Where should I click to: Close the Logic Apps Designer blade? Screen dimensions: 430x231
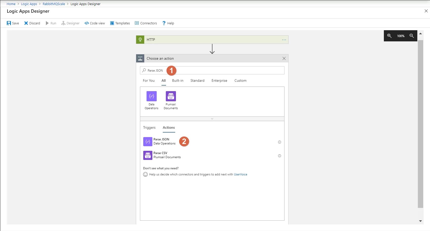tap(426, 11)
